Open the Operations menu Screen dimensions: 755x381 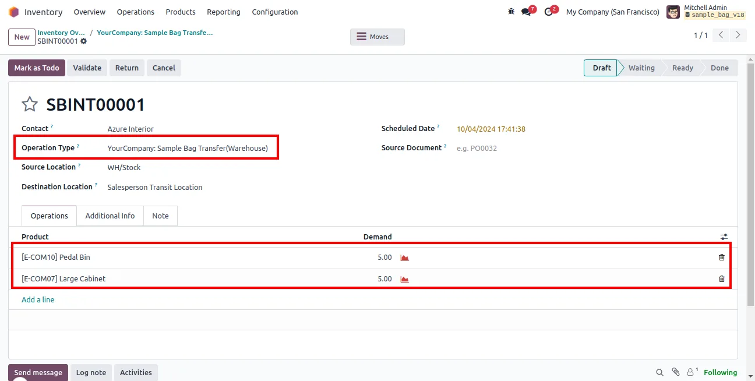coord(136,12)
